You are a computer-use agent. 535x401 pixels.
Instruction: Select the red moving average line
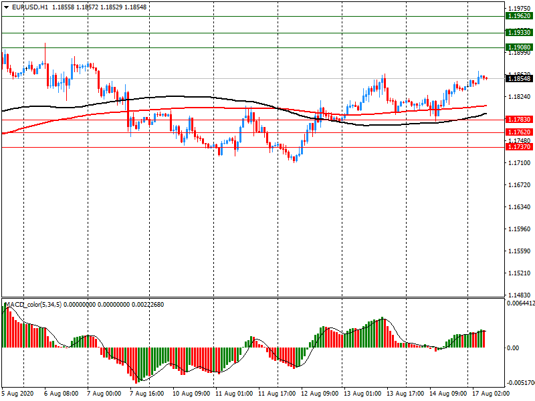point(201,107)
